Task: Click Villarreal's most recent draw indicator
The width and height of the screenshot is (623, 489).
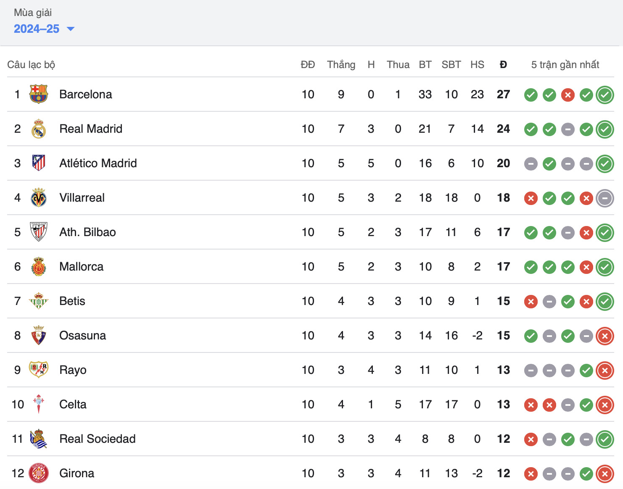Action: click(605, 198)
